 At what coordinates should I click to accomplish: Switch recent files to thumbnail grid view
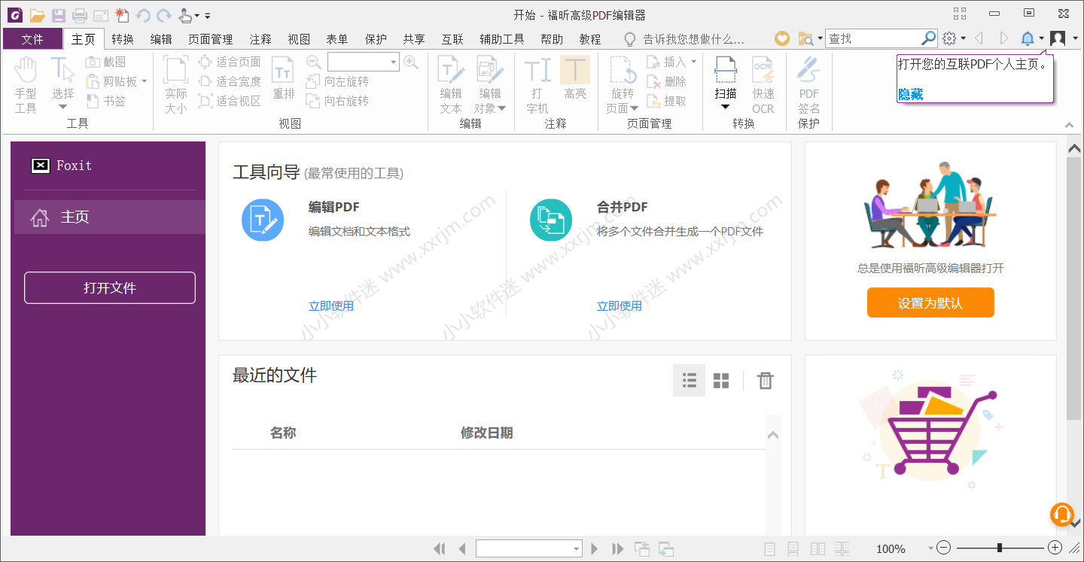[x=721, y=381]
